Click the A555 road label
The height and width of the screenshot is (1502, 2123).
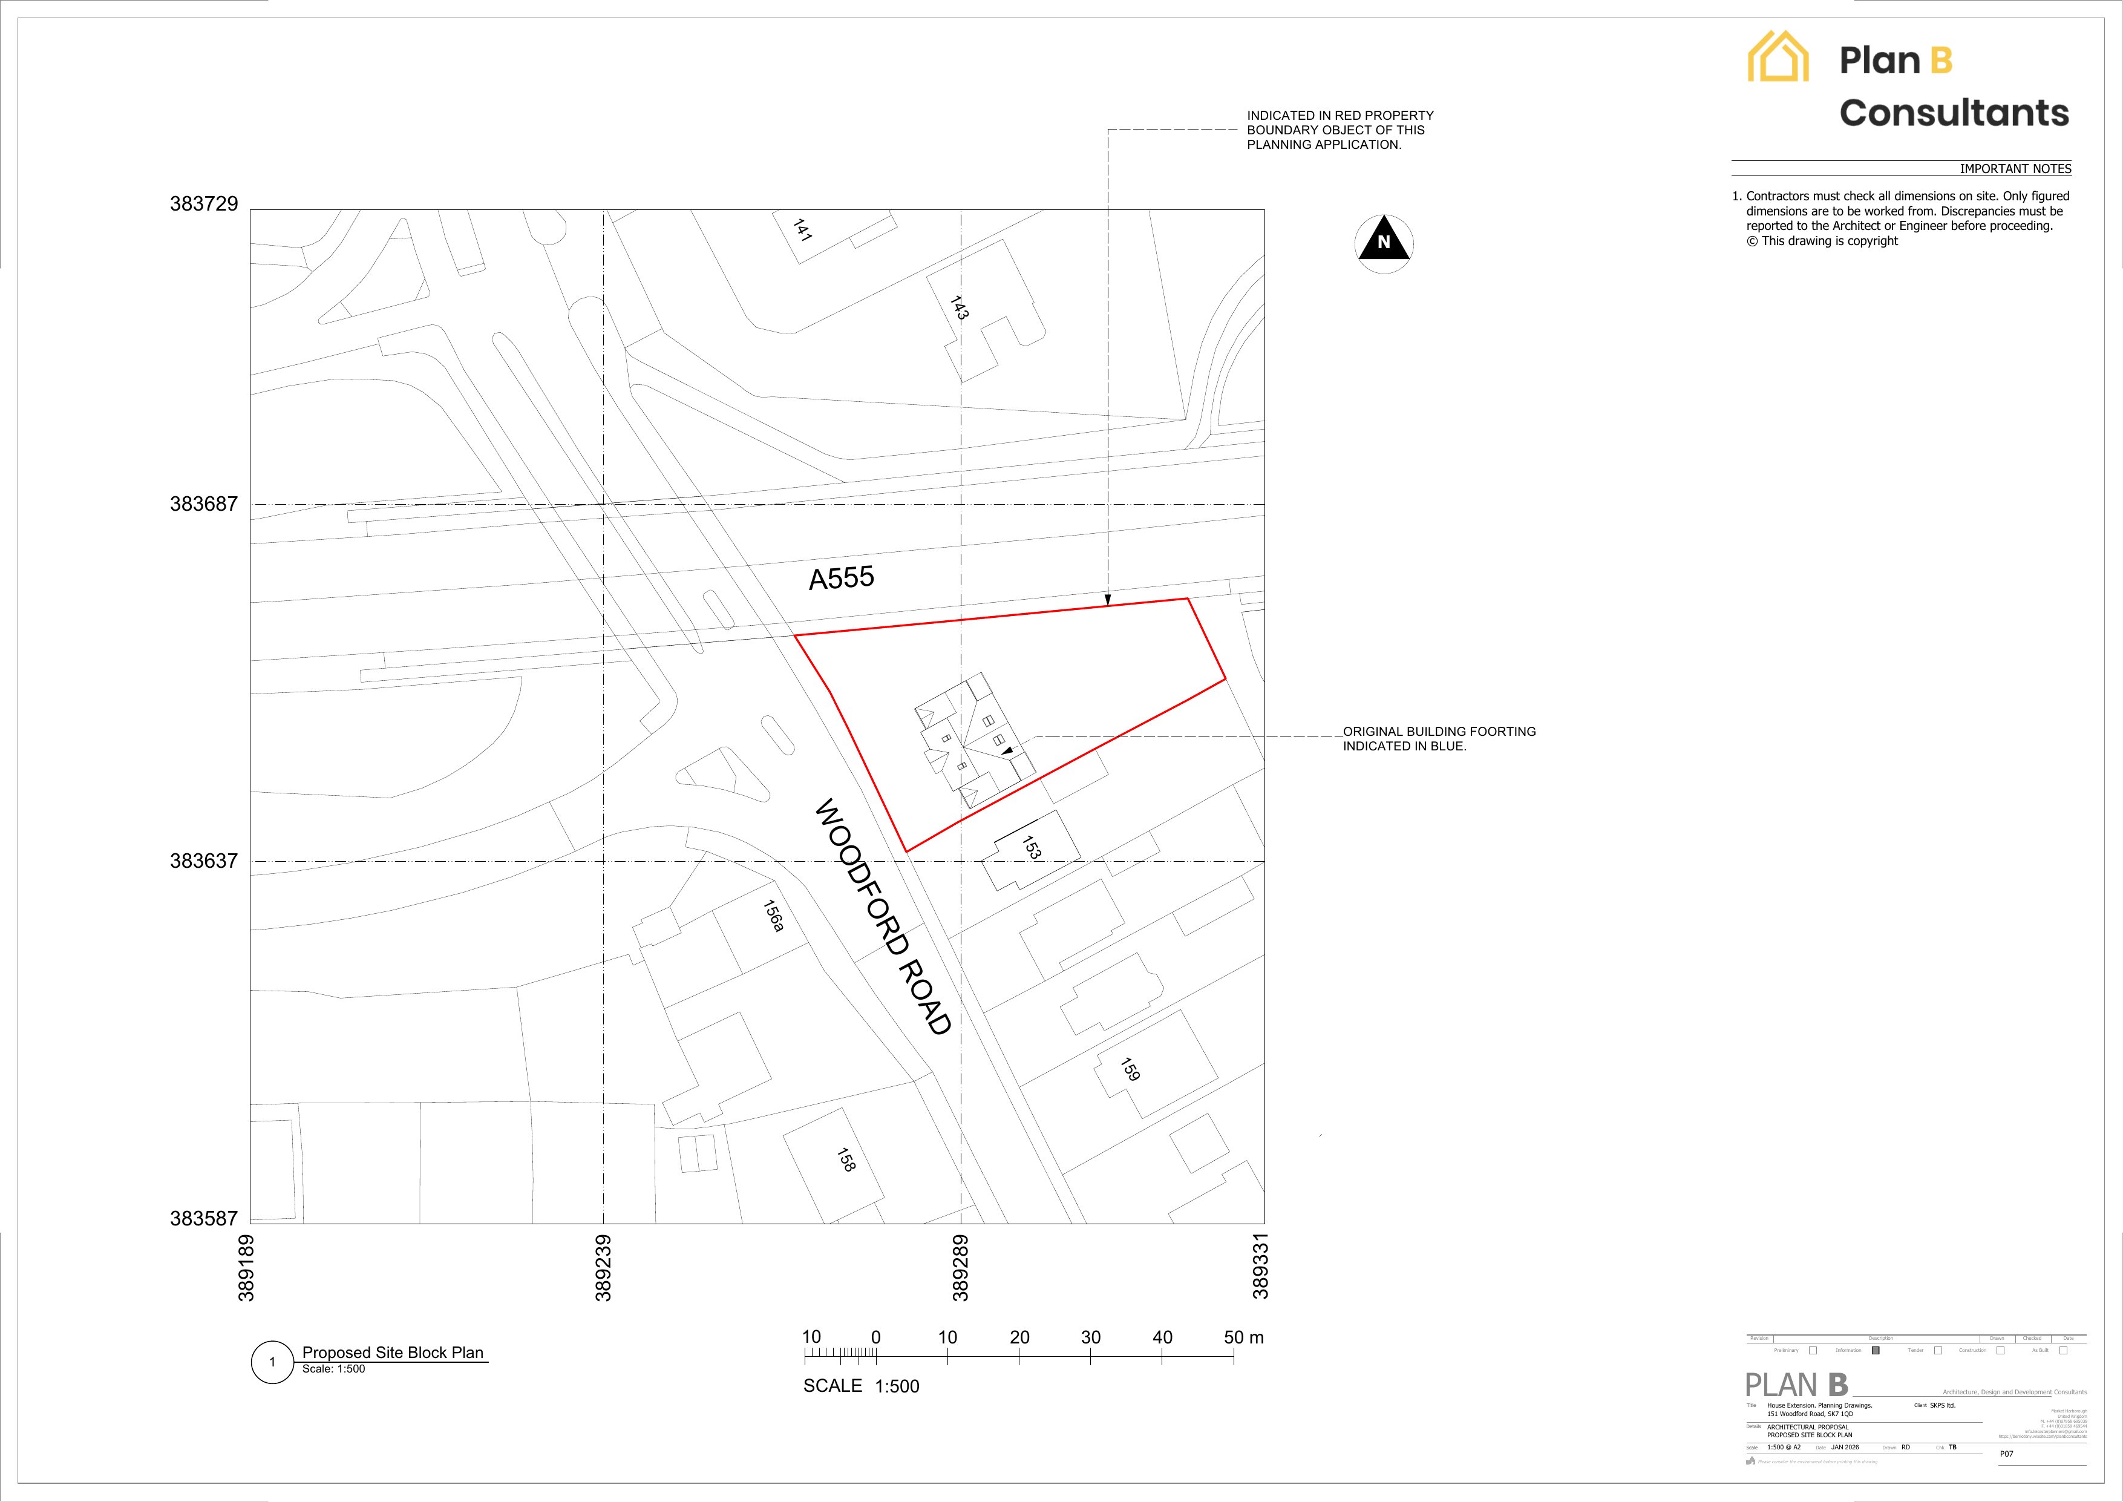pyautogui.click(x=840, y=578)
